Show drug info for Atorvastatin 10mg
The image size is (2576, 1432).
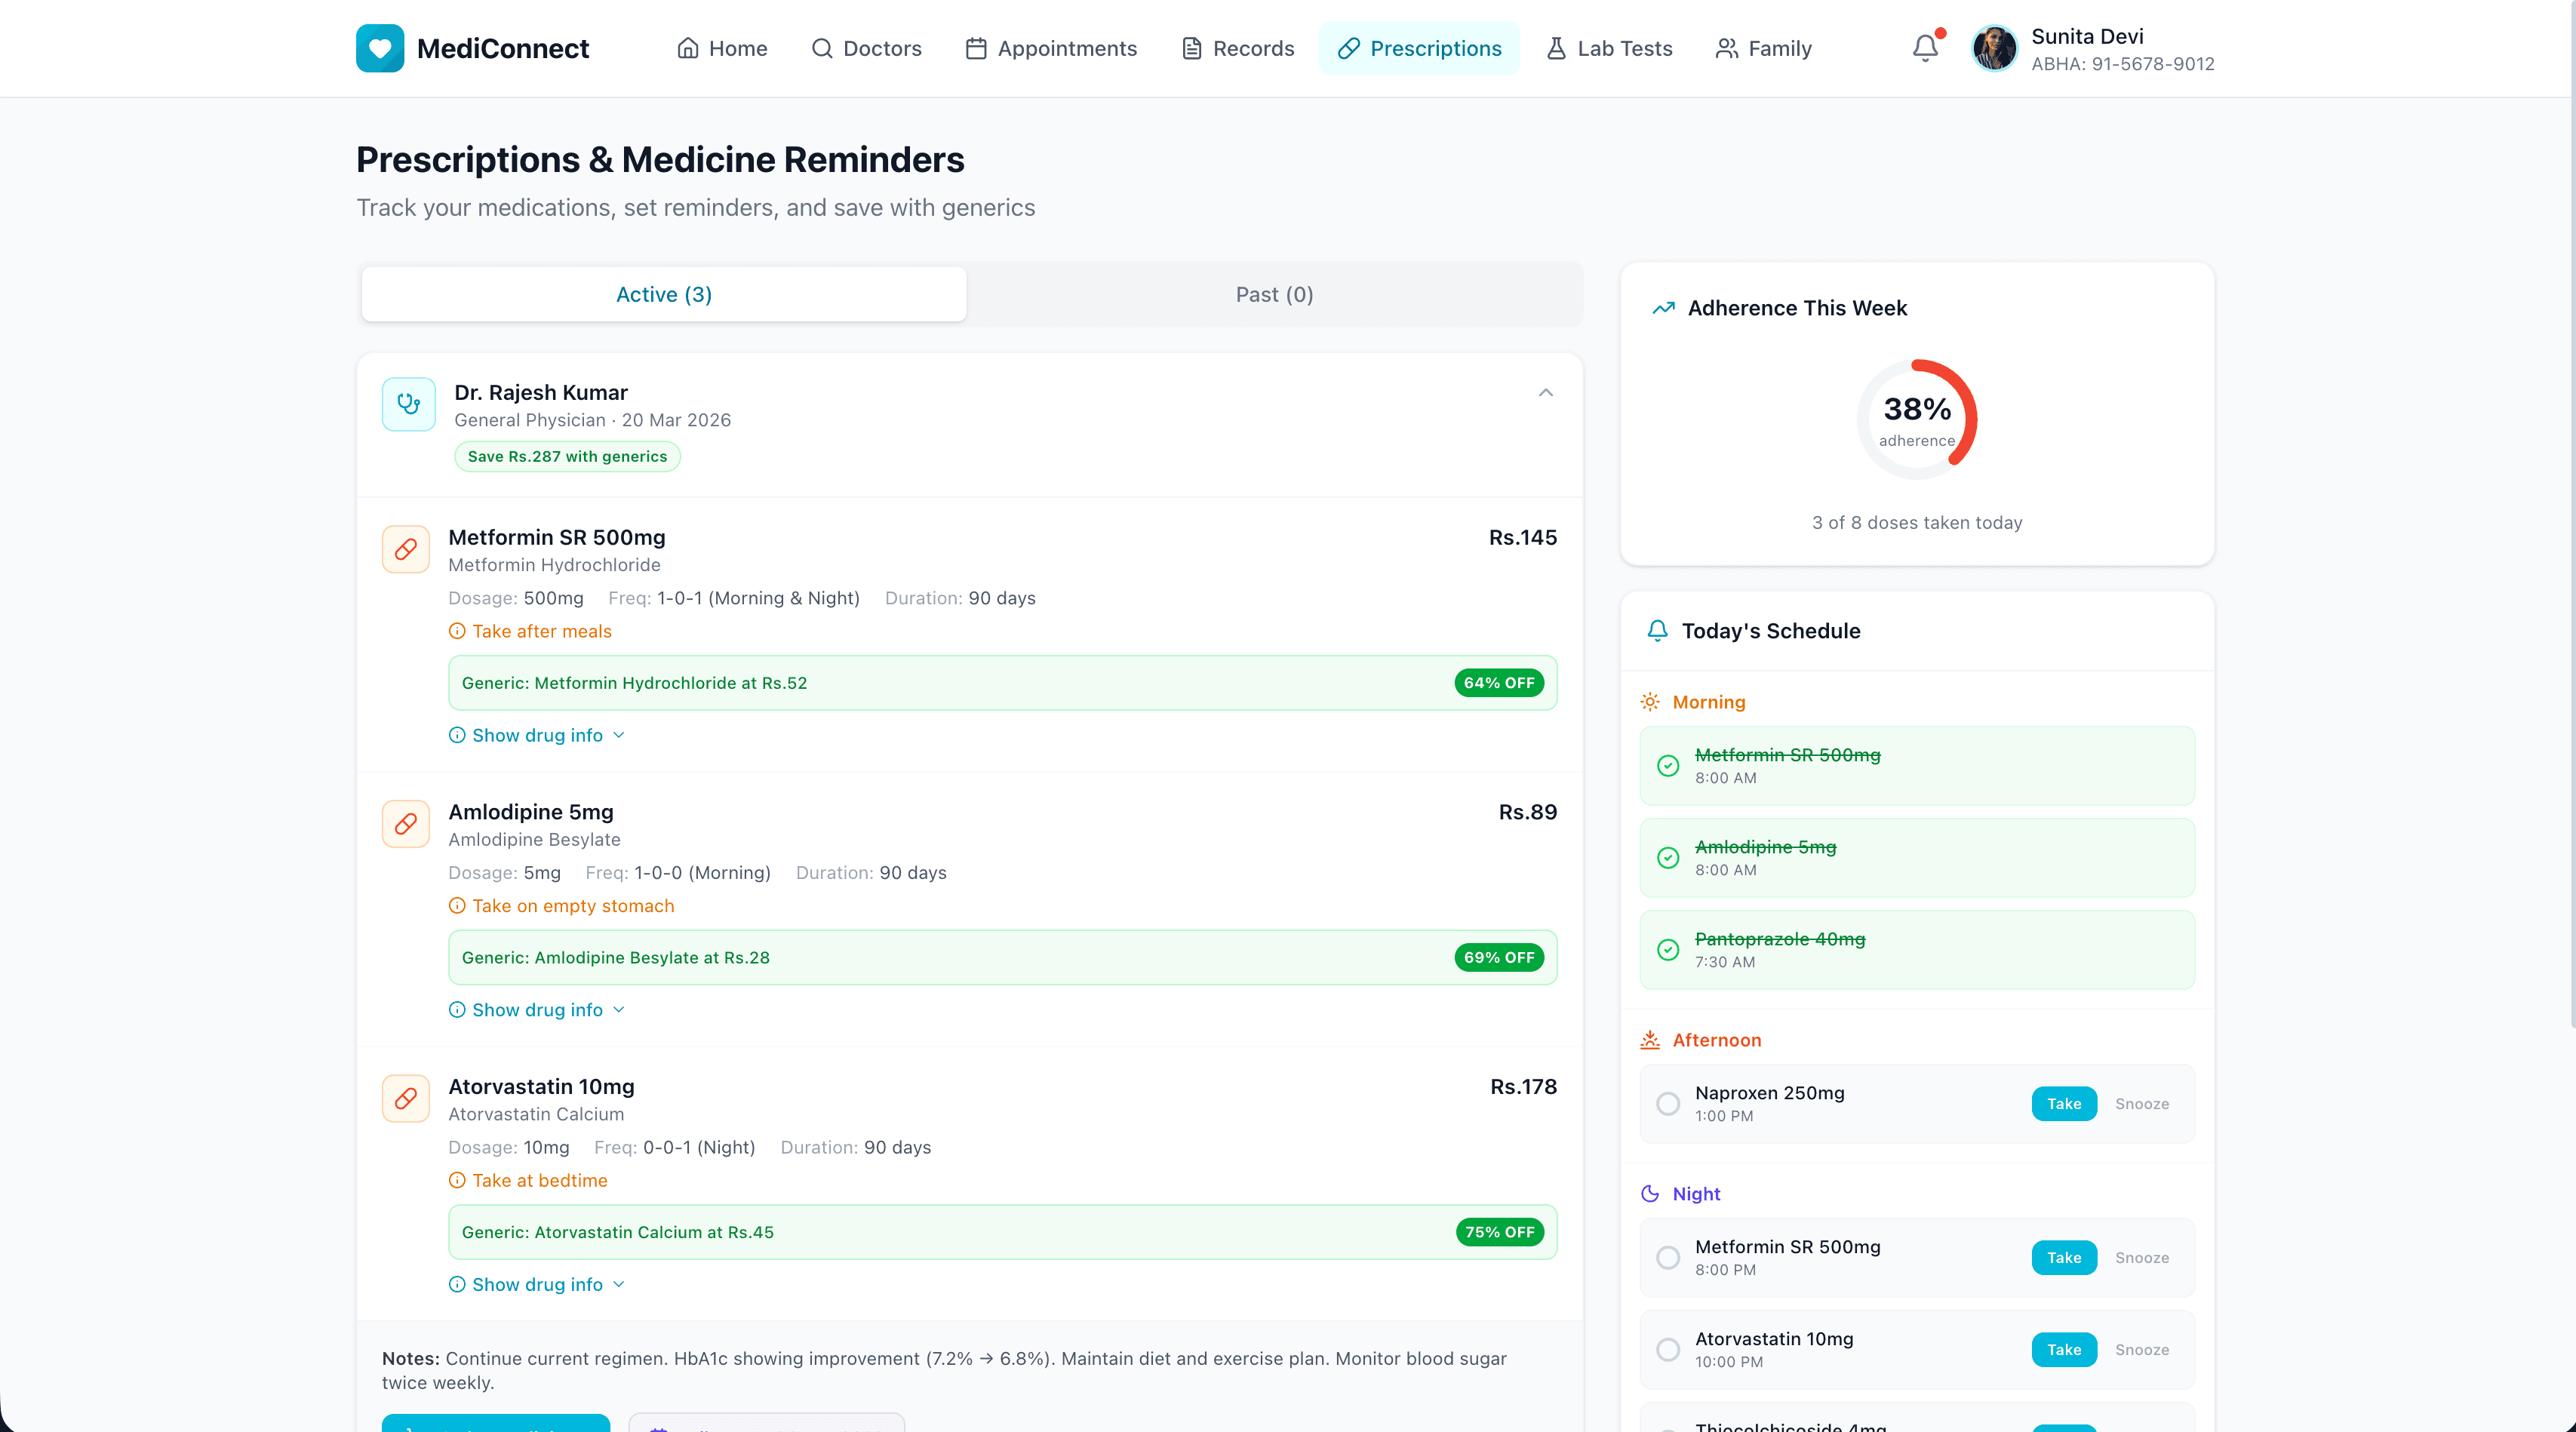[x=537, y=1284]
